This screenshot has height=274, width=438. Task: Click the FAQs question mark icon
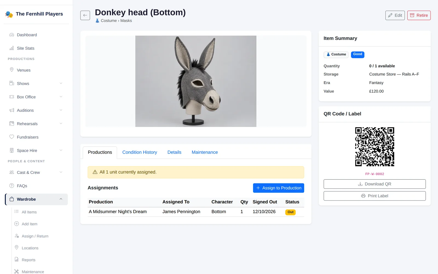pyautogui.click(x=12, y=185)
